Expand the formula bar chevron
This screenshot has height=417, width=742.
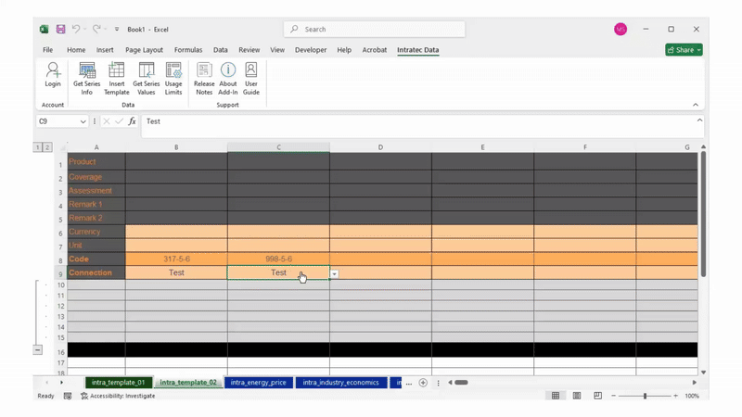(x=699, y=120)
